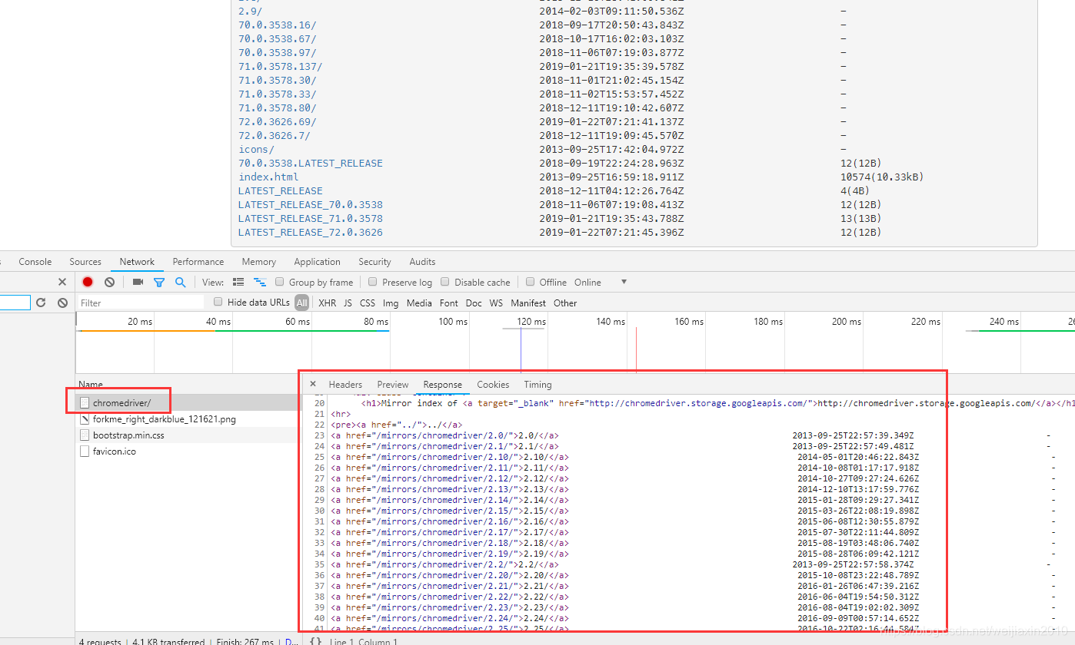Toggle the network filter funnel icon

coord(158,283)
